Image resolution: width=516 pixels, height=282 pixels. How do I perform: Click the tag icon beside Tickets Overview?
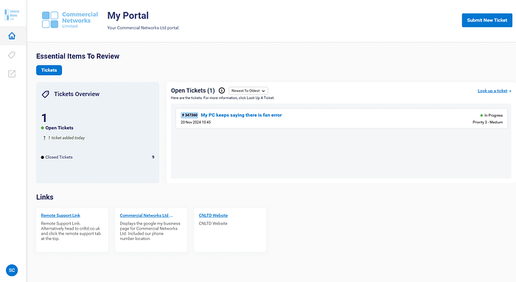(x=46, y=94)
